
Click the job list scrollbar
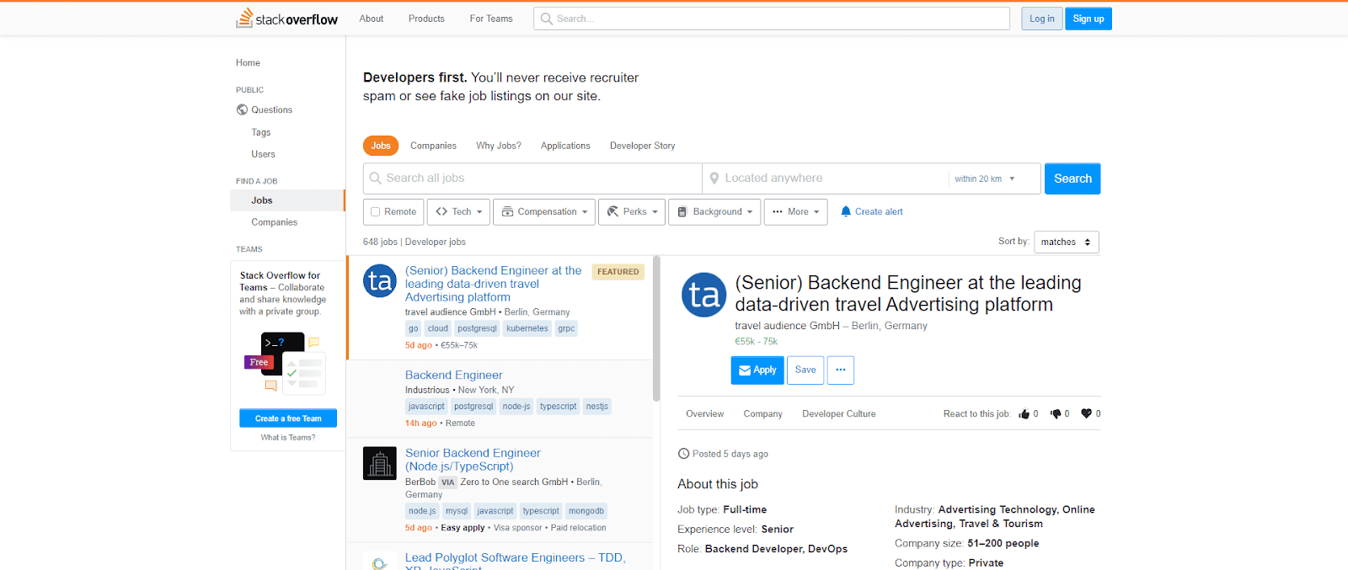pyautogui.click(x=656, y=329)
